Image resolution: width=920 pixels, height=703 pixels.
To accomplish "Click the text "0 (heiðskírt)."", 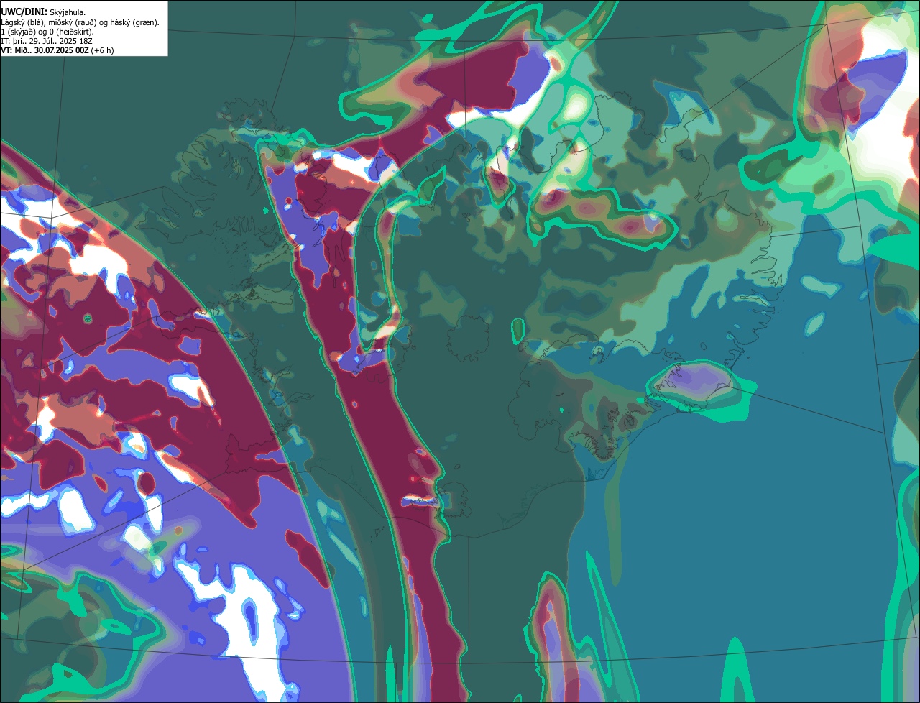I will (71, 32).
